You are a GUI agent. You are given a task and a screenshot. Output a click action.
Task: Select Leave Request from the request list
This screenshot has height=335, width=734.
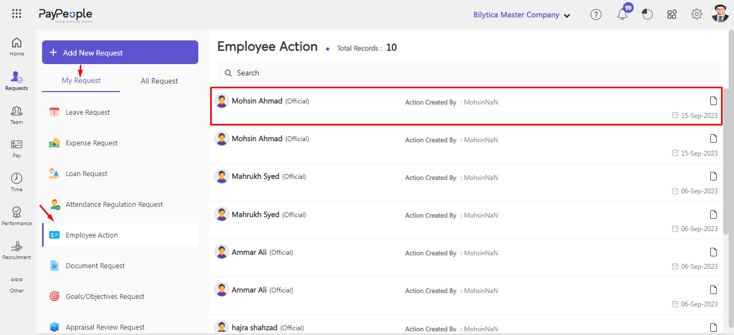click(x=88, y=112)
